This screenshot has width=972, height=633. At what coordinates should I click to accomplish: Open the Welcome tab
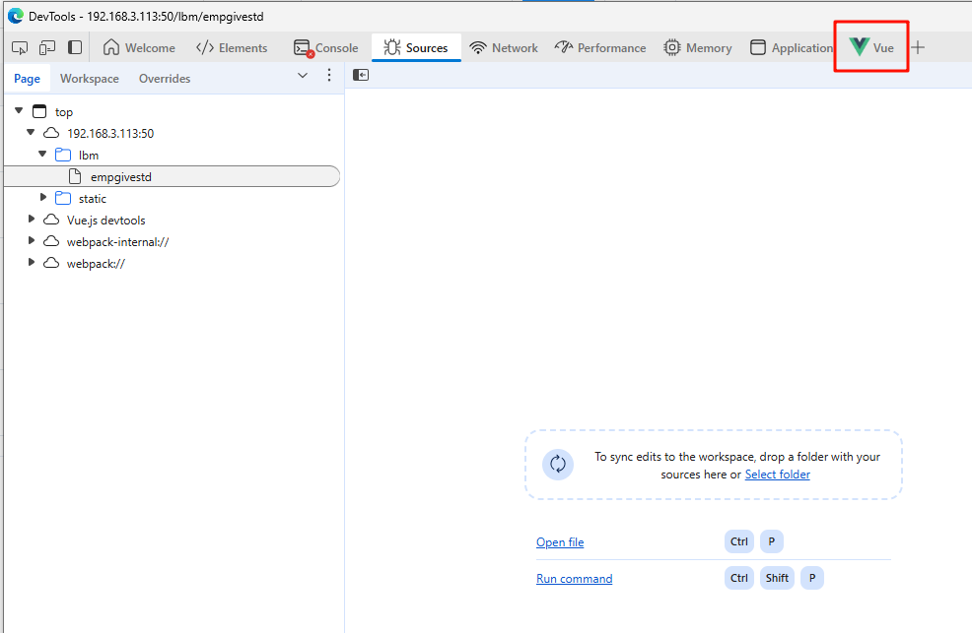tap(139, 47)
